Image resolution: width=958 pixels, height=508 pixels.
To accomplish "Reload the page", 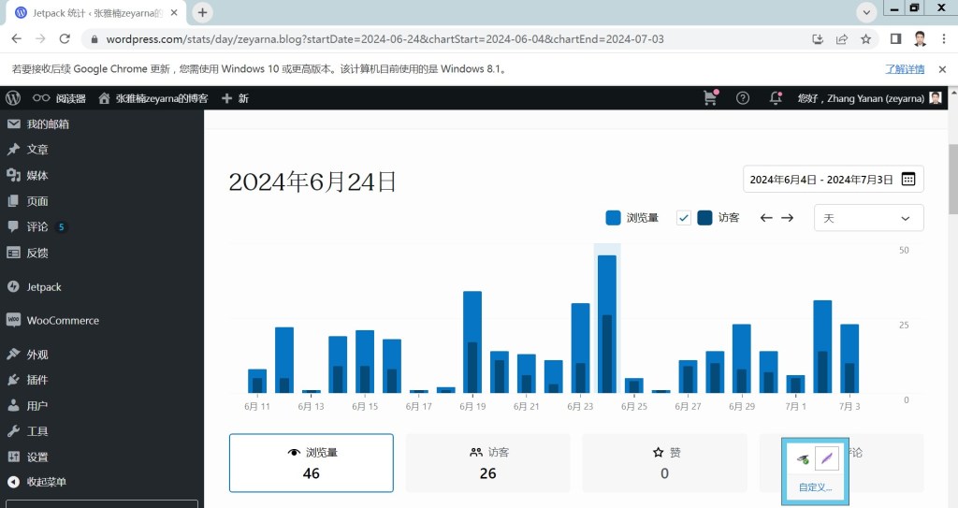I will 65,39.
